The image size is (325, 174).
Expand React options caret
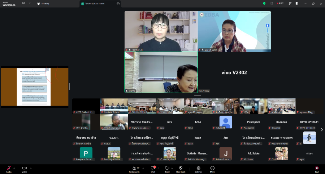click(172, 168)
